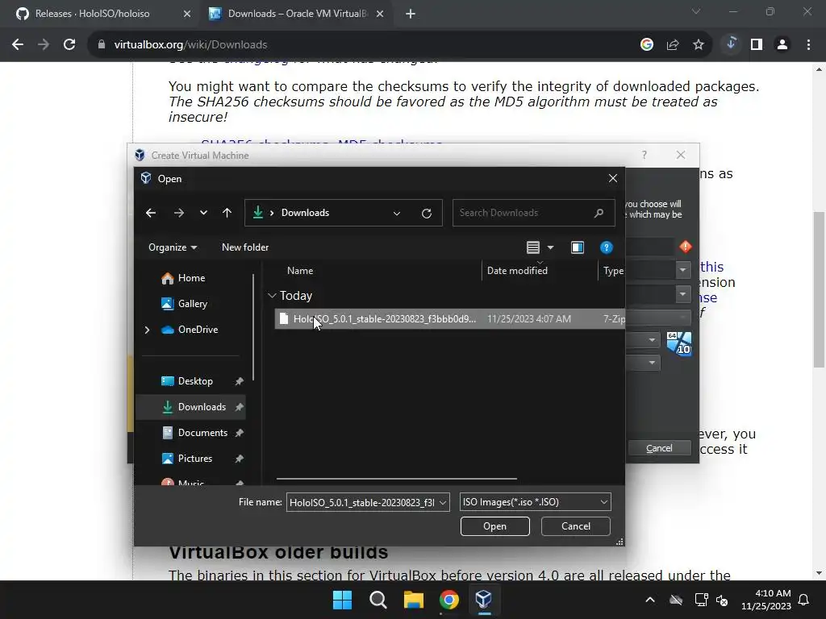Open Chrome three-dot menu
The height and width of the screenshot is (619, 826).
click(808, 45)
